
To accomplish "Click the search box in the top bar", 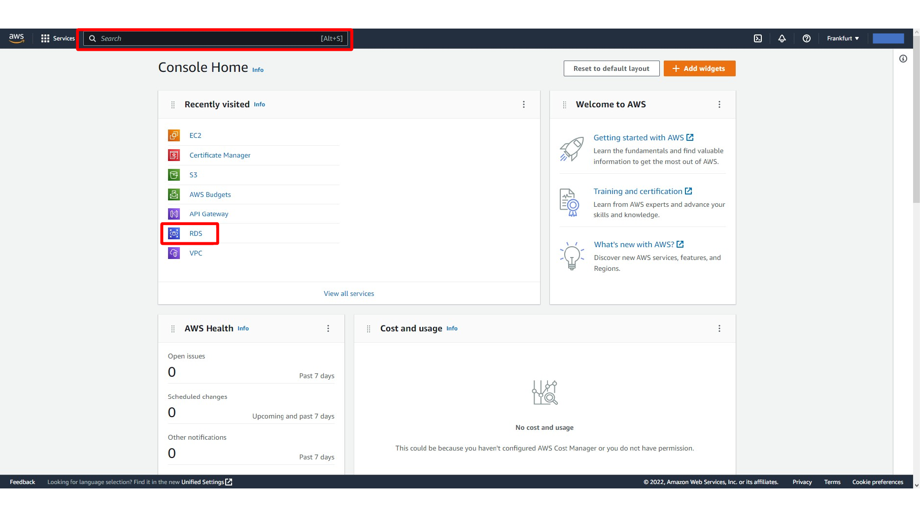I will coord(215,38).
